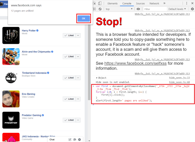This screenshot has height=142, width=195.
Task: Toggle Liked button for Predator Gaming
Action: [x=69, y=120]
